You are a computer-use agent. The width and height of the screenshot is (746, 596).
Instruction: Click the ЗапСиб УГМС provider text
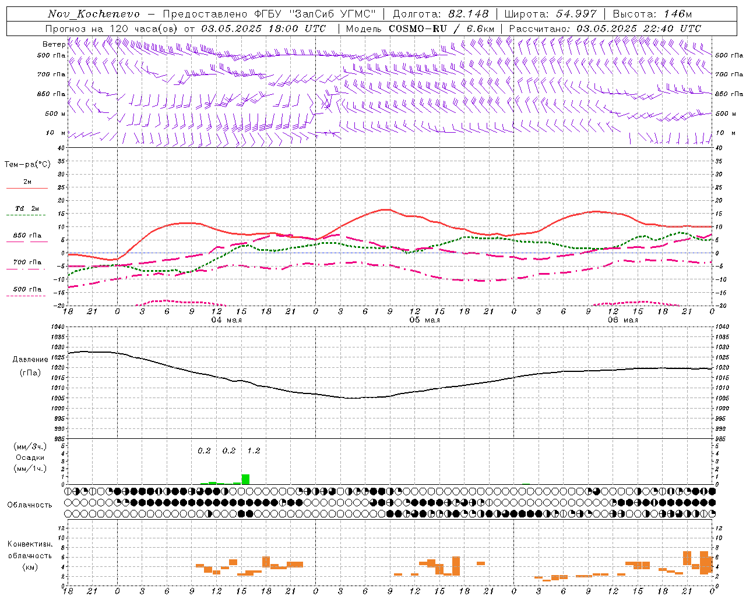tap(332, 14)
